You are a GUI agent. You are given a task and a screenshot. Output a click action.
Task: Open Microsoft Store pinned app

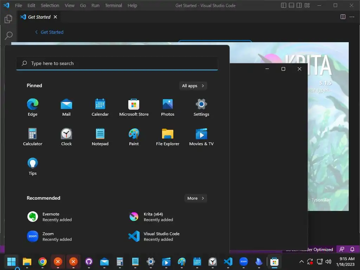134,108
